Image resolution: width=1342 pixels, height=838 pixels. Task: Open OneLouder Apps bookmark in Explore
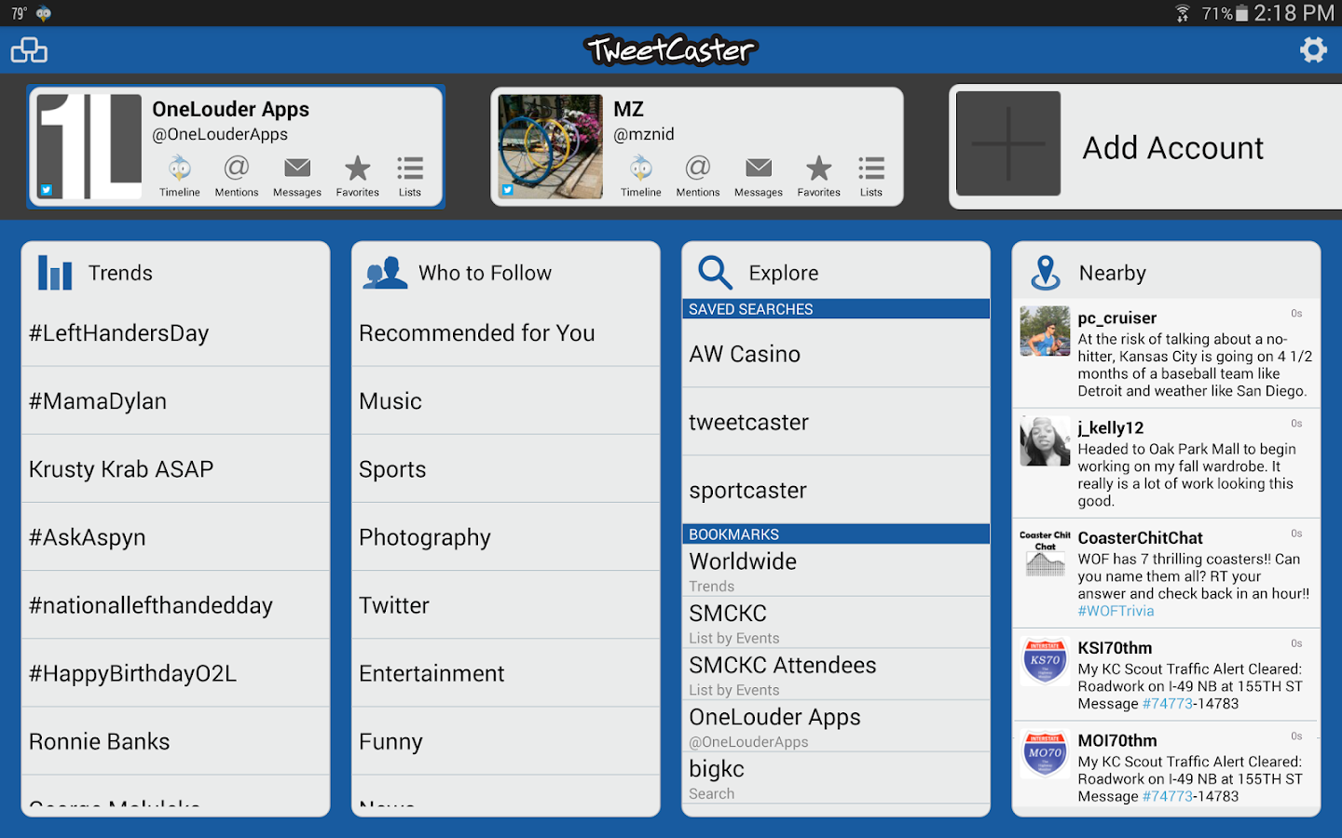click(x=836, y=726)
